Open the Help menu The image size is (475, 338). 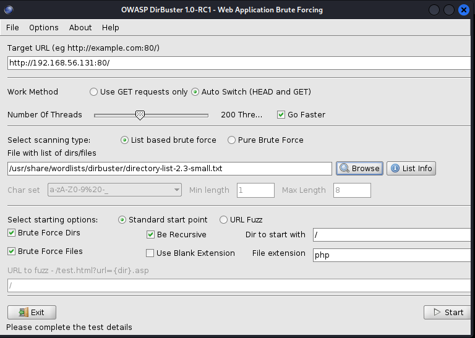pyautogui.click(x=110, y=28)
